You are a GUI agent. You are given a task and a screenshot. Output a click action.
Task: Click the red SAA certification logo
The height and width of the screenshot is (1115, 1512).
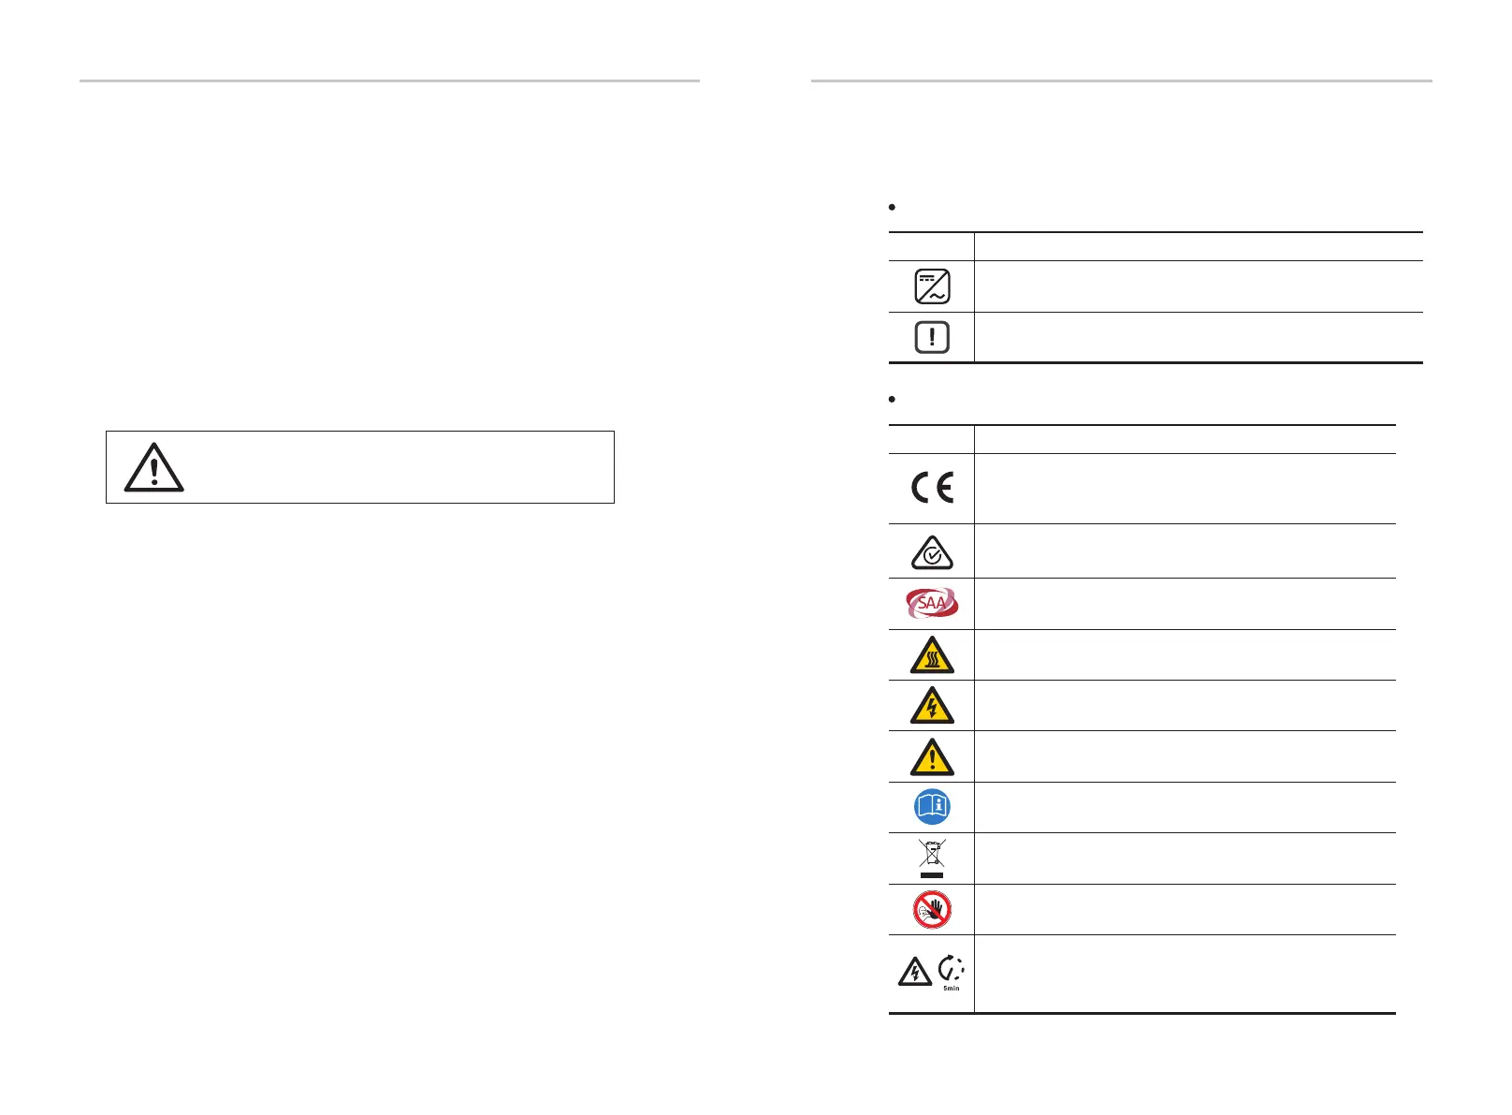(932, 603)
